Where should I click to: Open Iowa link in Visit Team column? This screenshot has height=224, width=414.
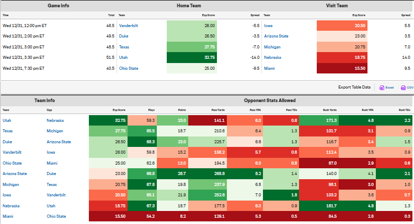268,26
